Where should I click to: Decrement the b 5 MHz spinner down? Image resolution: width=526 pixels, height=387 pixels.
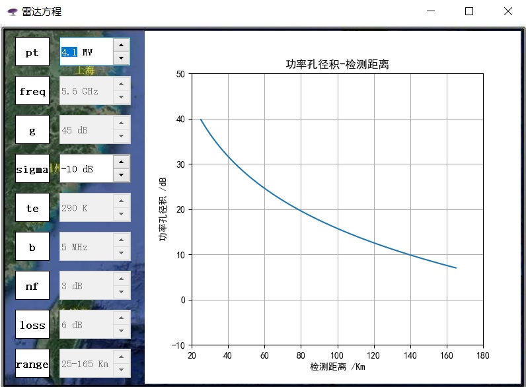[121, 253]
